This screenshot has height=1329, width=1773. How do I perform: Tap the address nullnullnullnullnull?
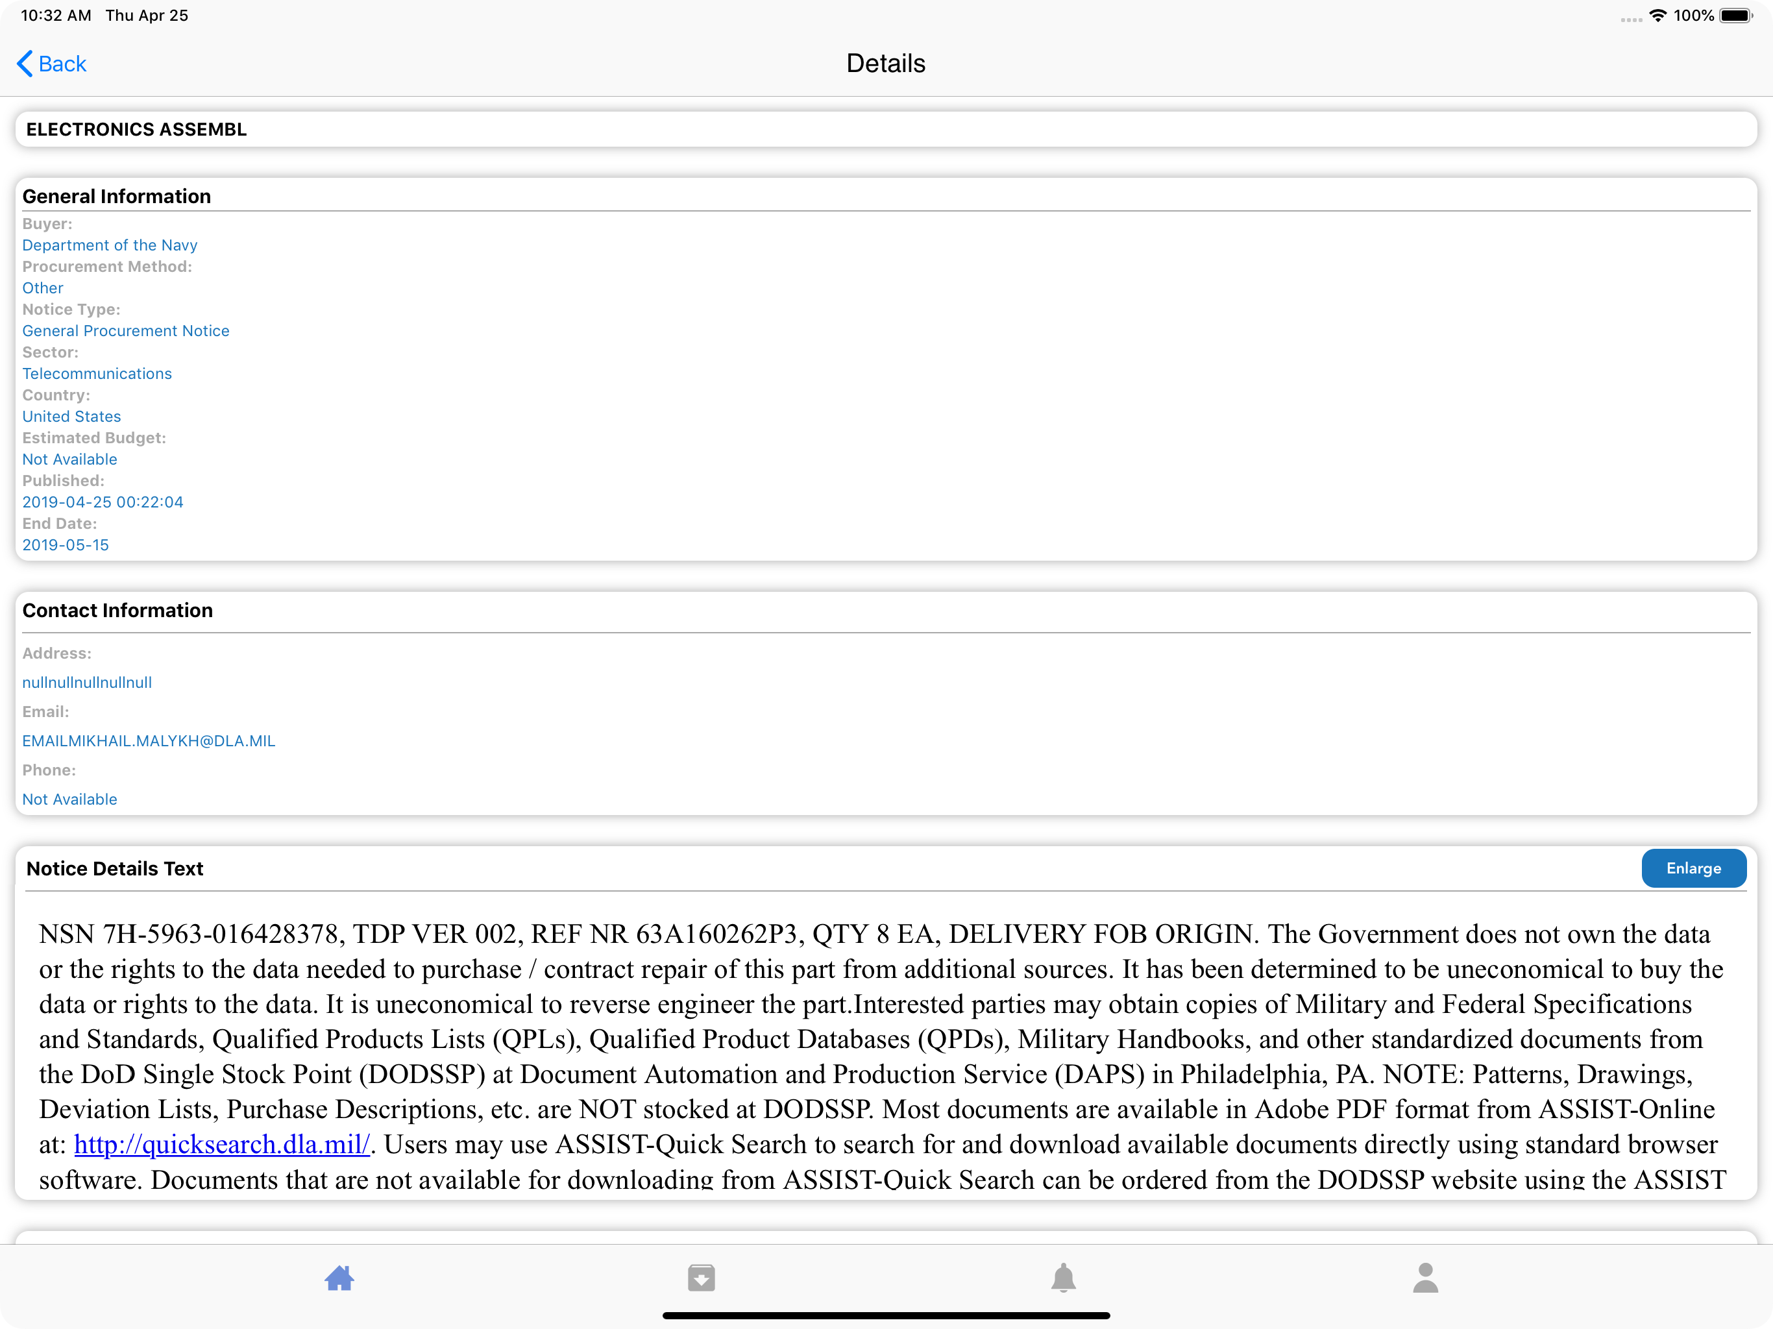(88, 682)
